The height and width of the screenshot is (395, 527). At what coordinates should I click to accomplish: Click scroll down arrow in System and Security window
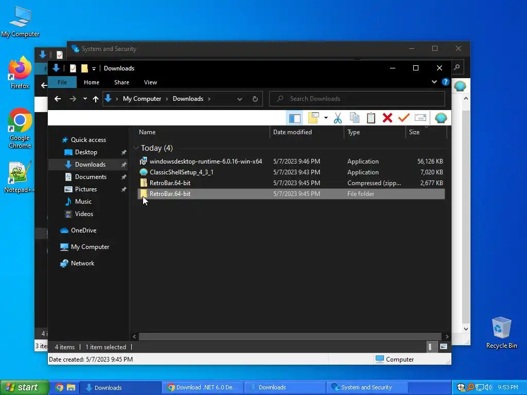pos(466,329)
